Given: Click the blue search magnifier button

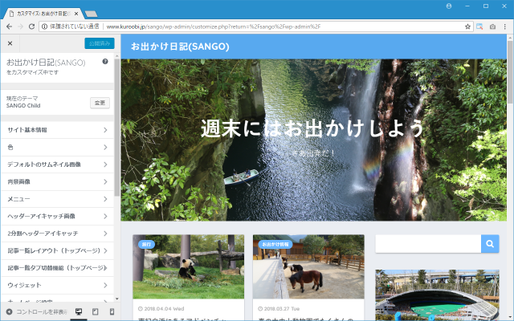Looking at the screenshot, I should [490, 244].
